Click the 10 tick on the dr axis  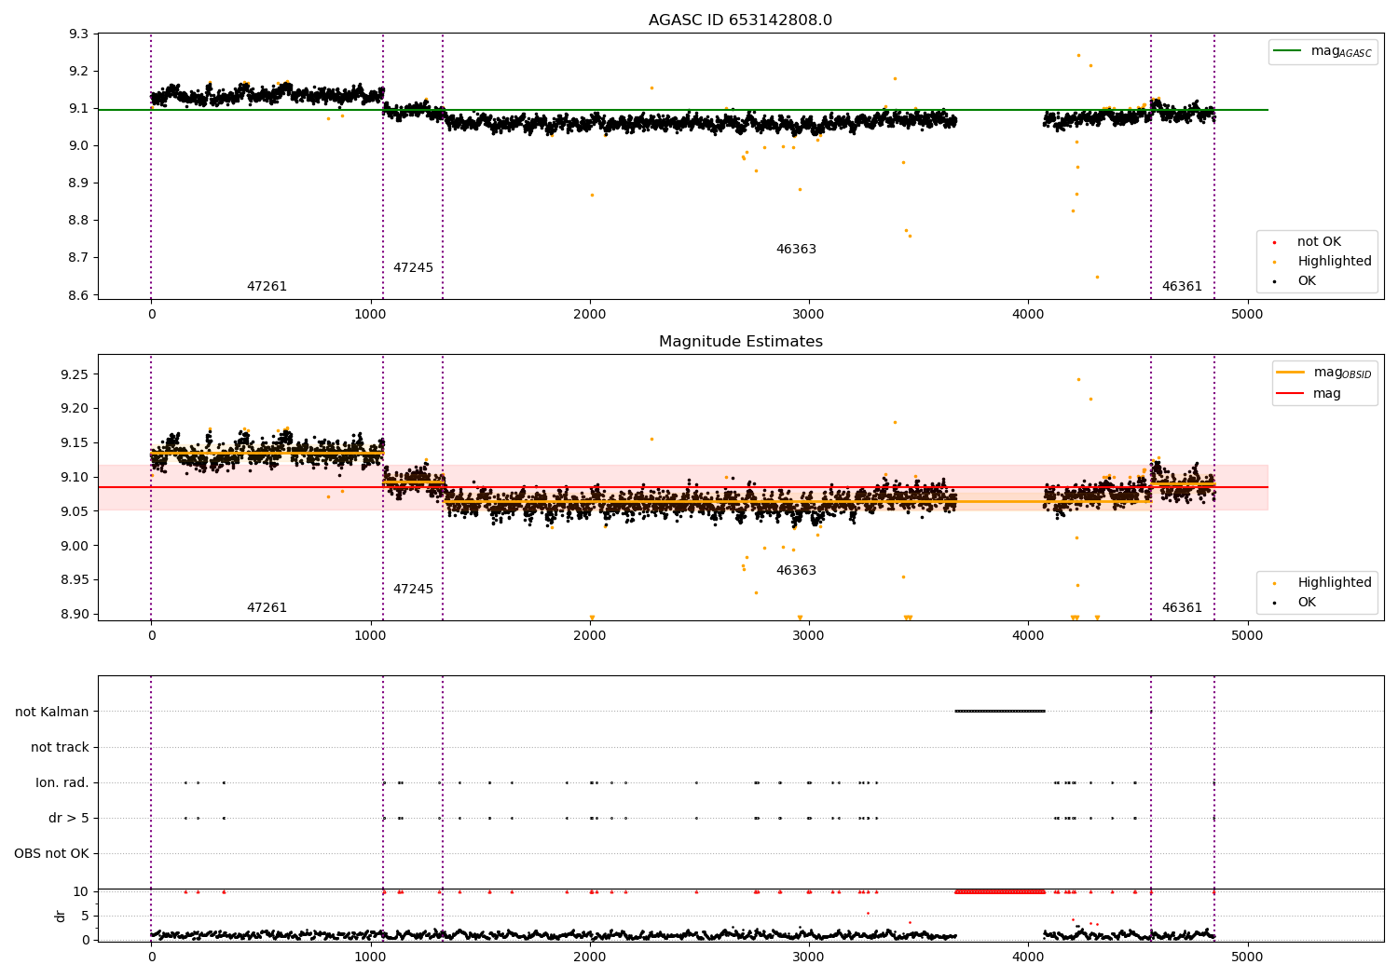[x=81, y=891]
